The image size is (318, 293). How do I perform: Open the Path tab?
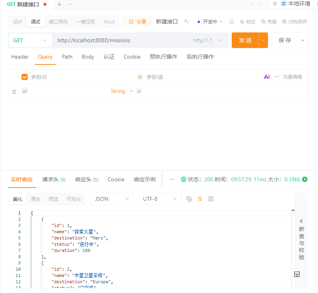point(67,57)
